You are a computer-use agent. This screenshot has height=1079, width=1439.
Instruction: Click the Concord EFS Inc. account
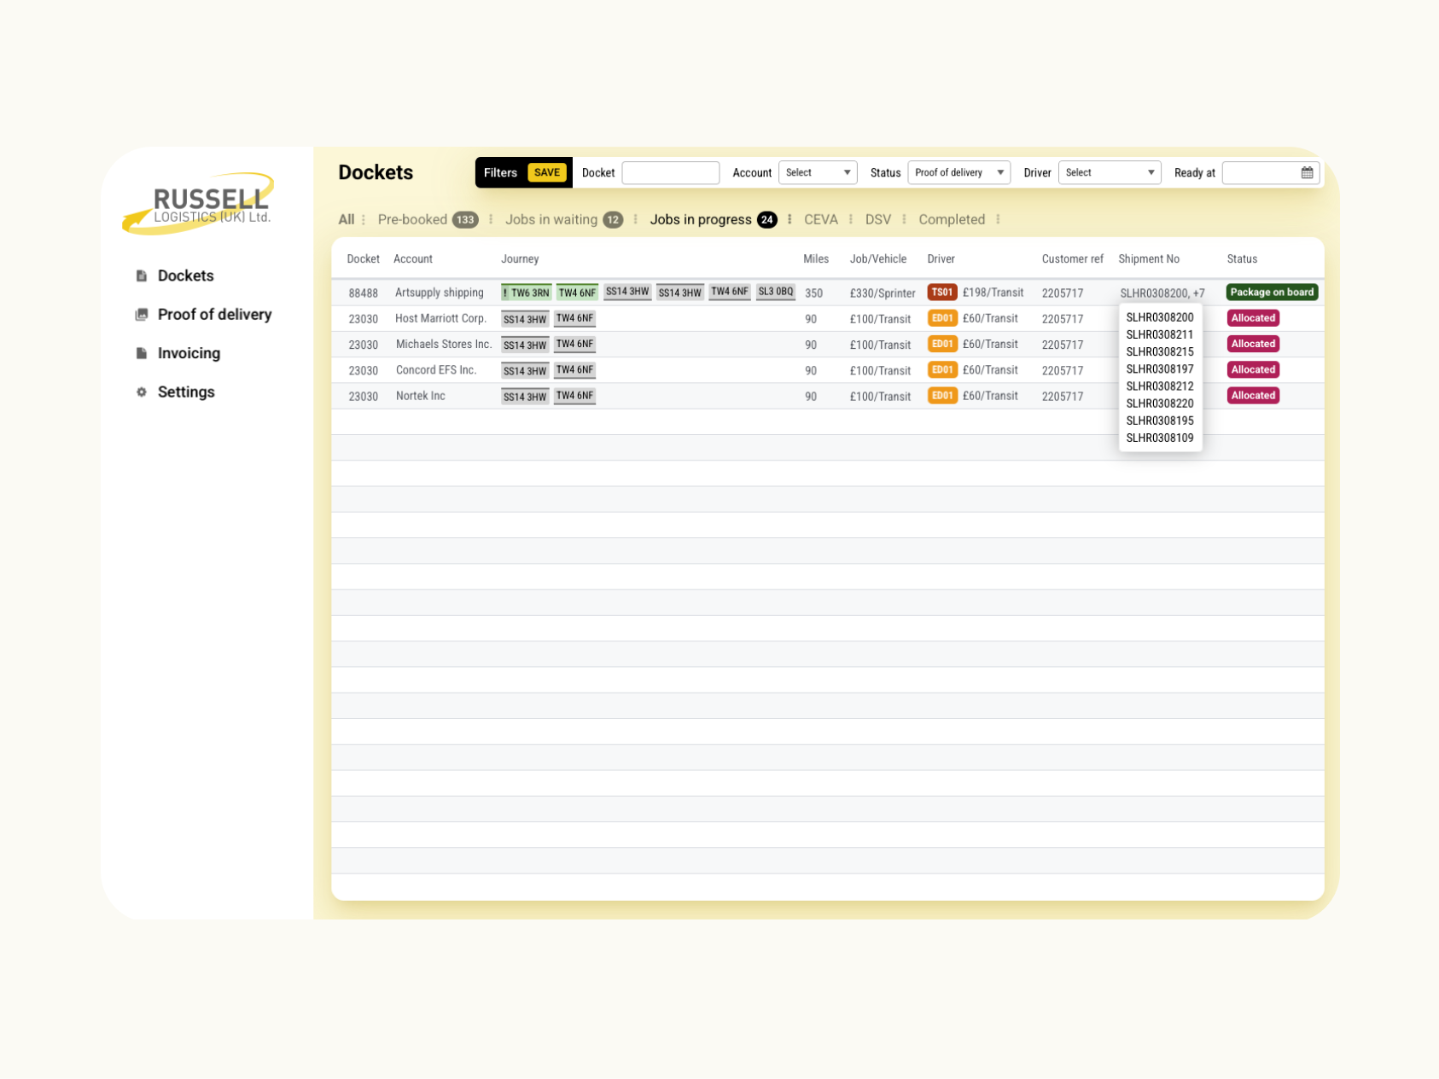tap(436, 370)
